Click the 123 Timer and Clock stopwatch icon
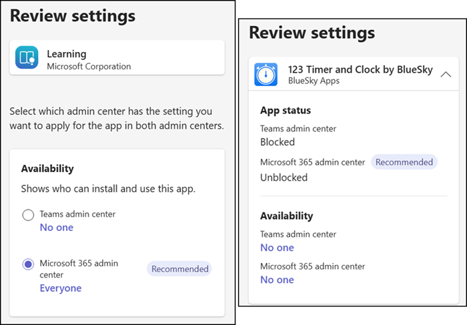Image resolution: width=467 pixels, height=325 pixels. point(266,75)
